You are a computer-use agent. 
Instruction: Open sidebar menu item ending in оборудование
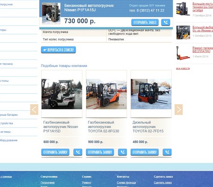9,140
